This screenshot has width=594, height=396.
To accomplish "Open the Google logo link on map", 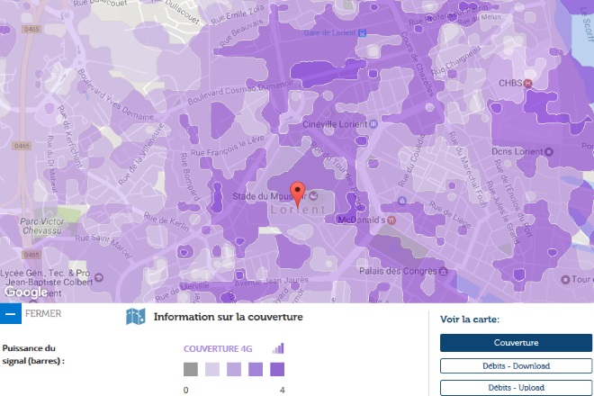I will tap(26, 292).
